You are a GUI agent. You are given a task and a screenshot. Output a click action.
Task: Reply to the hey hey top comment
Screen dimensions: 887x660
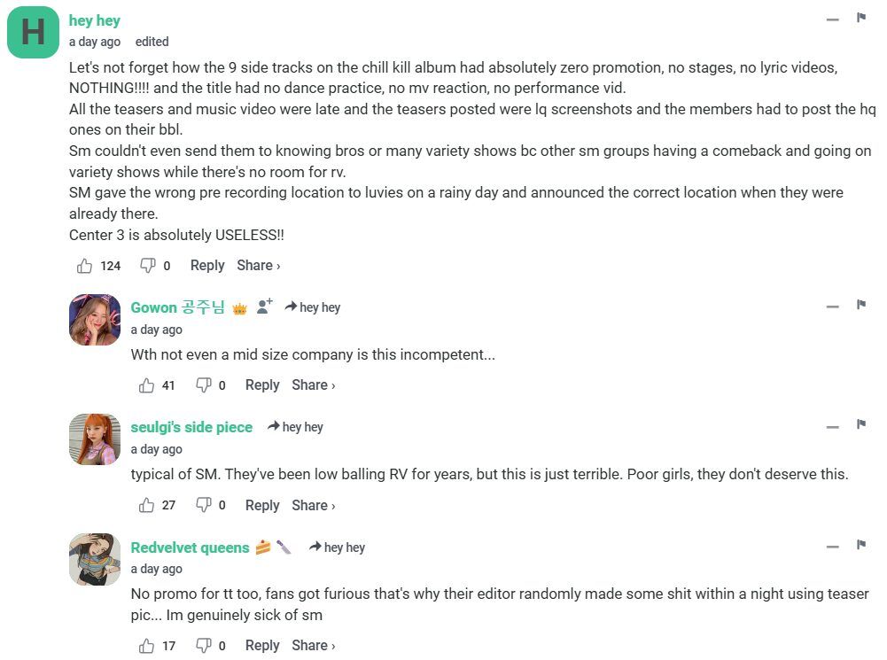(207, 265)
